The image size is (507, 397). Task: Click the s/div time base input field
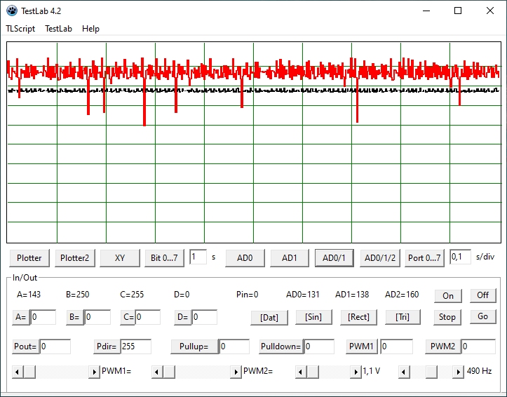click(x=460, y=257)
